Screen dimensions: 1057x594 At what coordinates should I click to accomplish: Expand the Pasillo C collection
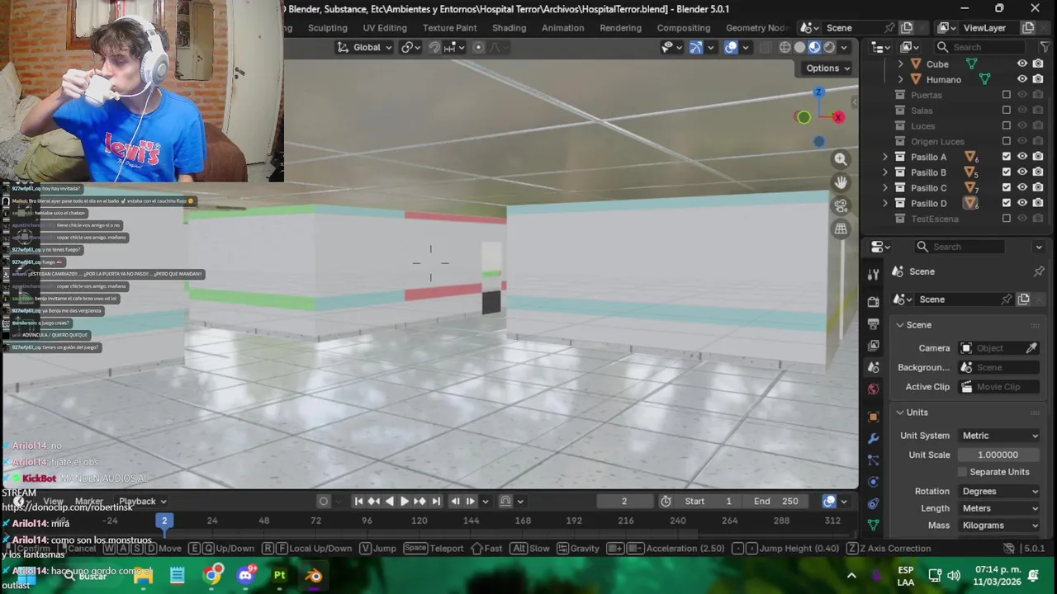(885, 188)
